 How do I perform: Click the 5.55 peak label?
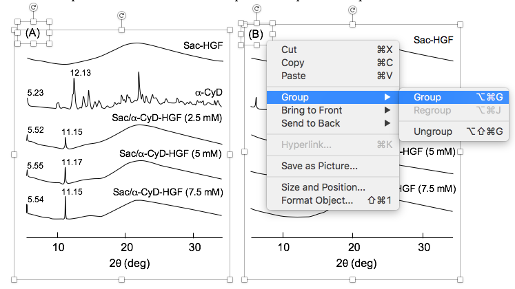tap(35, 166)
